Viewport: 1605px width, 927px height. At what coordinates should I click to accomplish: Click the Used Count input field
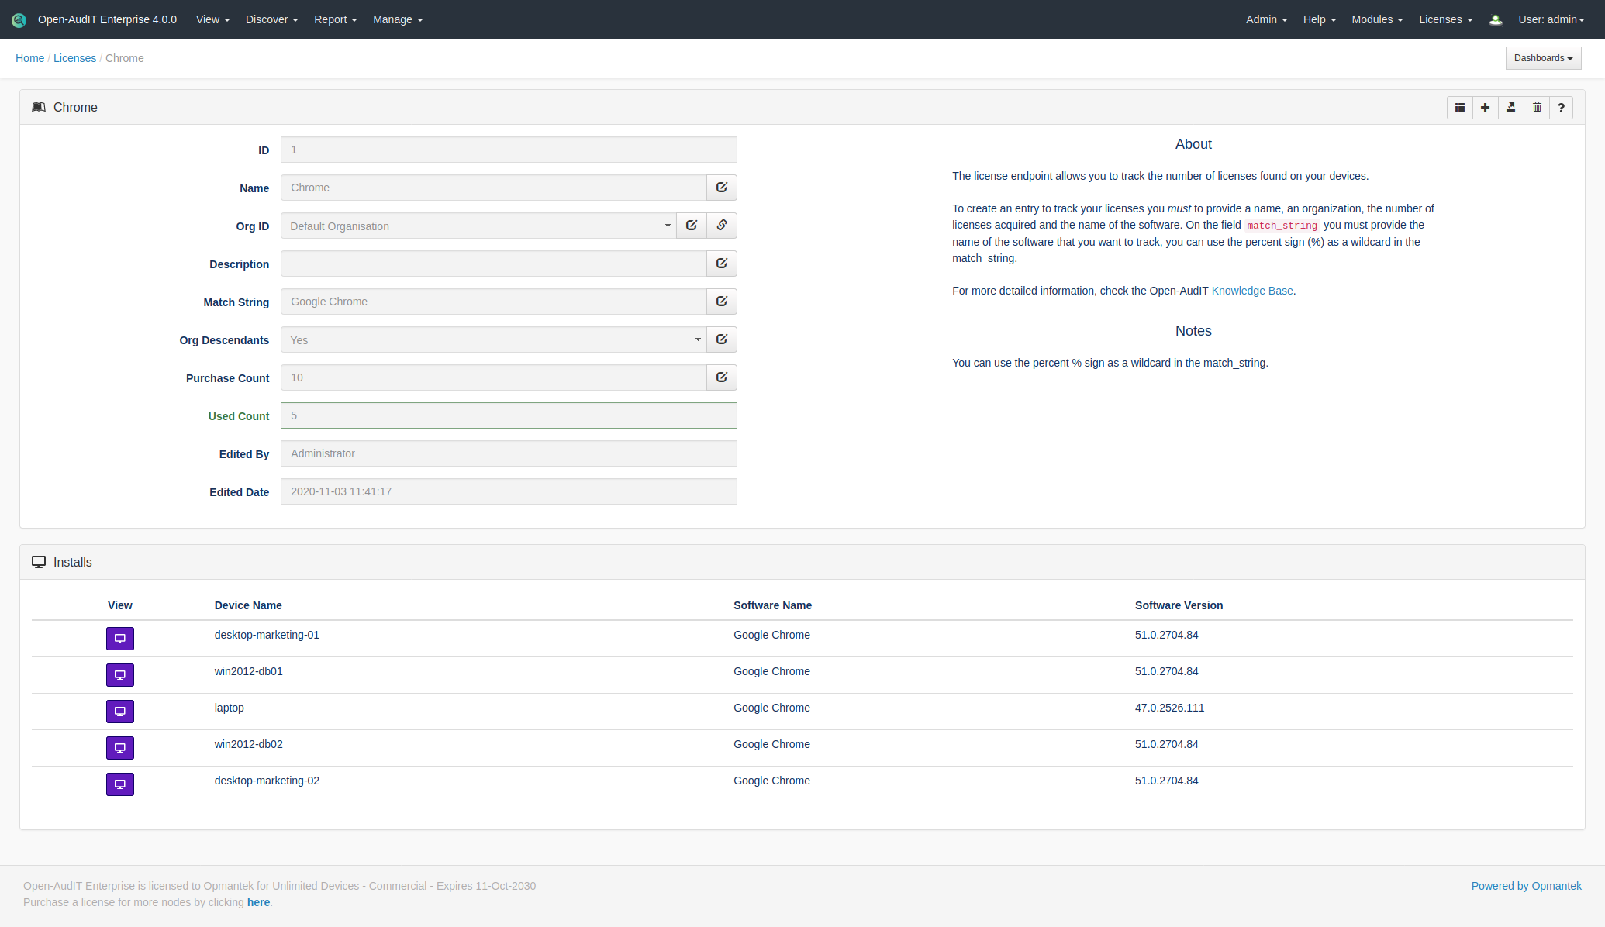coord(509,415)
